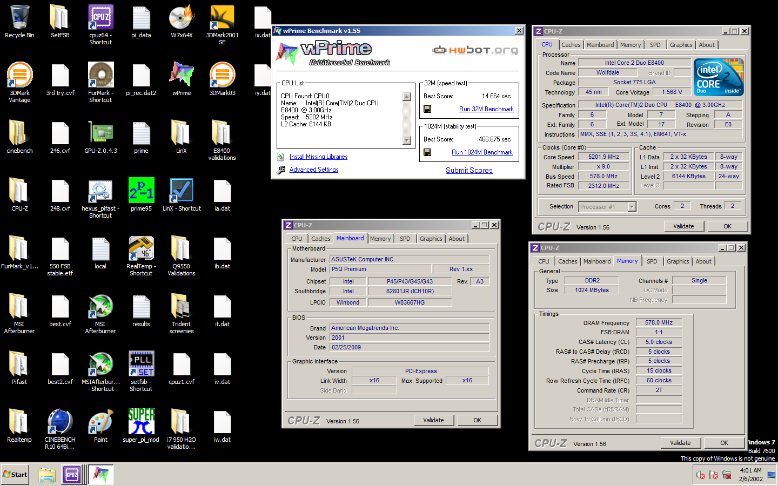Launch the 3DMark2001 SE icon

(x=222, y=25)
